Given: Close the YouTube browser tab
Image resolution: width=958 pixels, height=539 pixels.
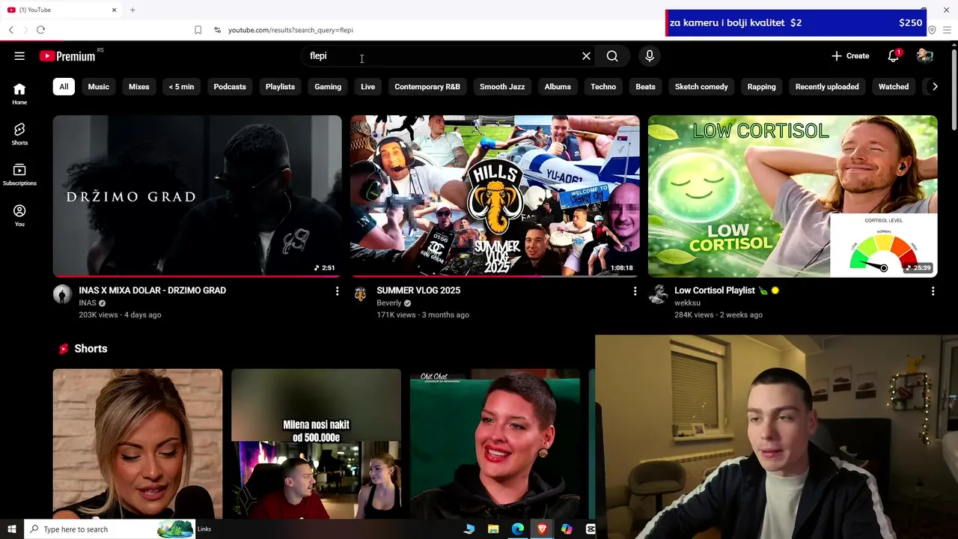Looking at the screenshot, I should pyautogui.click(x=114, y=10).
